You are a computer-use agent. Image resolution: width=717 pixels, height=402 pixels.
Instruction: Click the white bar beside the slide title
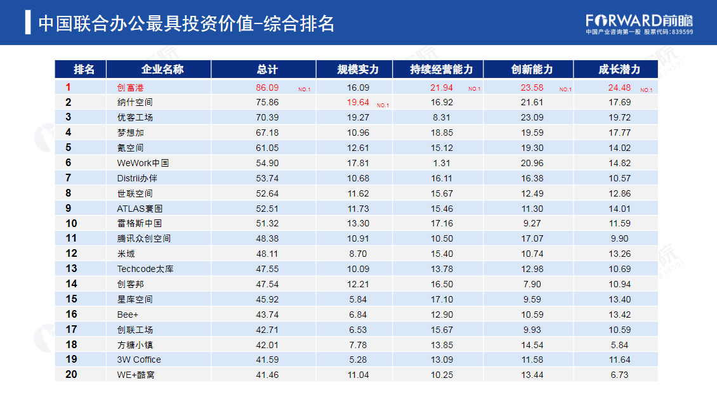[x=28, y=22]
